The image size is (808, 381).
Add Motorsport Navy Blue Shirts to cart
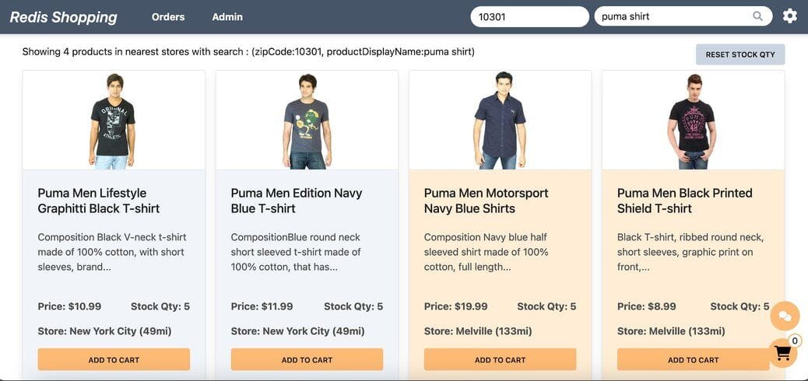(500, 359)
